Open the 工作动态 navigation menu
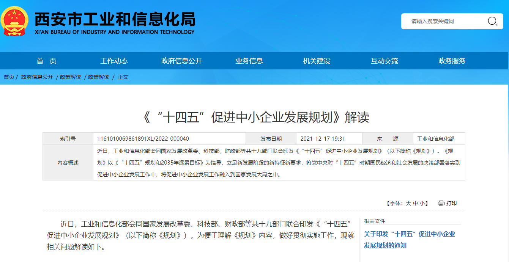509x262 pixels. [x=114, y=61]
